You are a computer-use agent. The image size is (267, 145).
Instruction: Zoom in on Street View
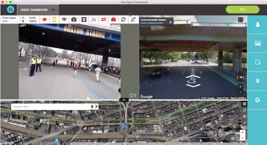(x=240, y=87)
